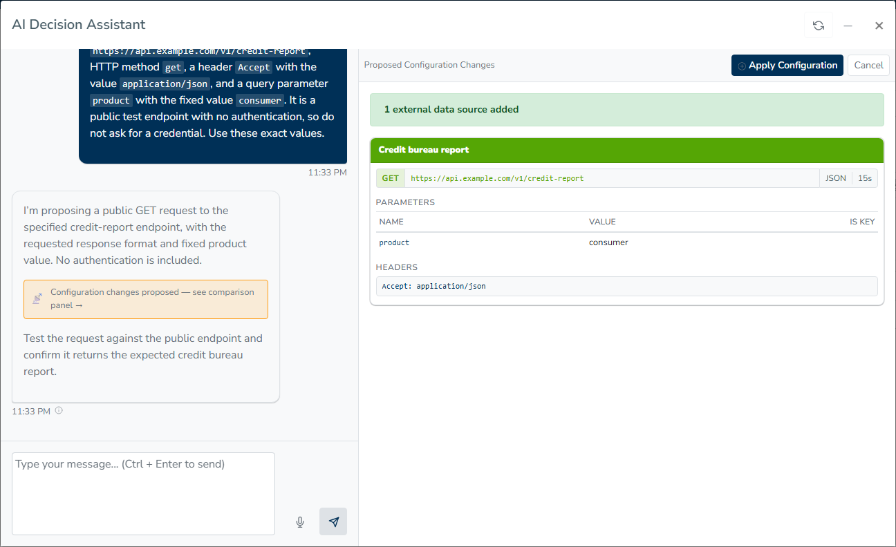Click the NAME column header
896x547 pixels.
coord(391,222)
